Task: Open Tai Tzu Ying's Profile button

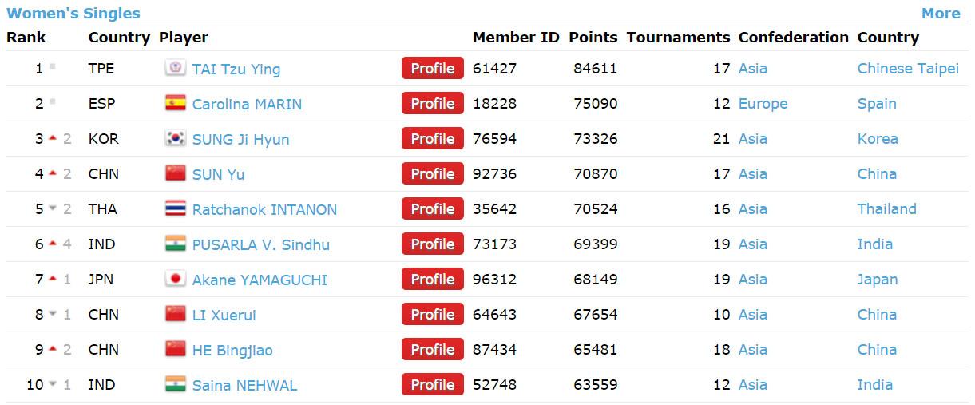Action: click(x=432, y=69)
